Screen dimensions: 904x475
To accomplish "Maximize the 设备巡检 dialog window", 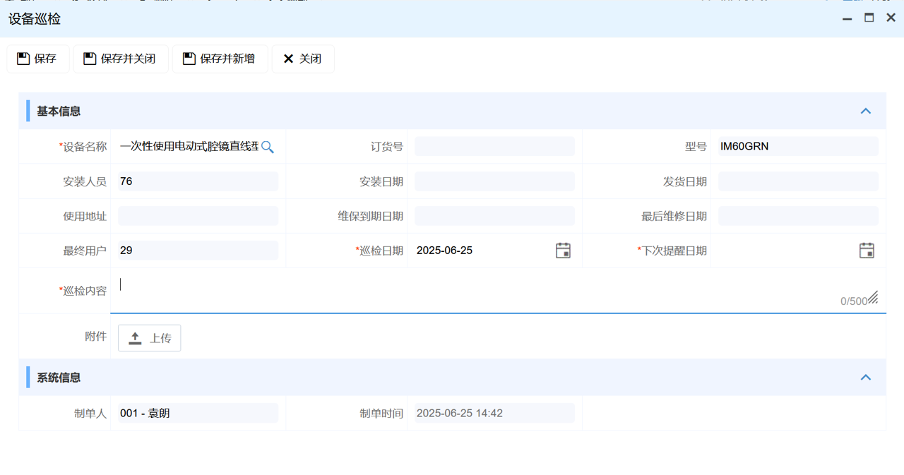I will [869, 18].
